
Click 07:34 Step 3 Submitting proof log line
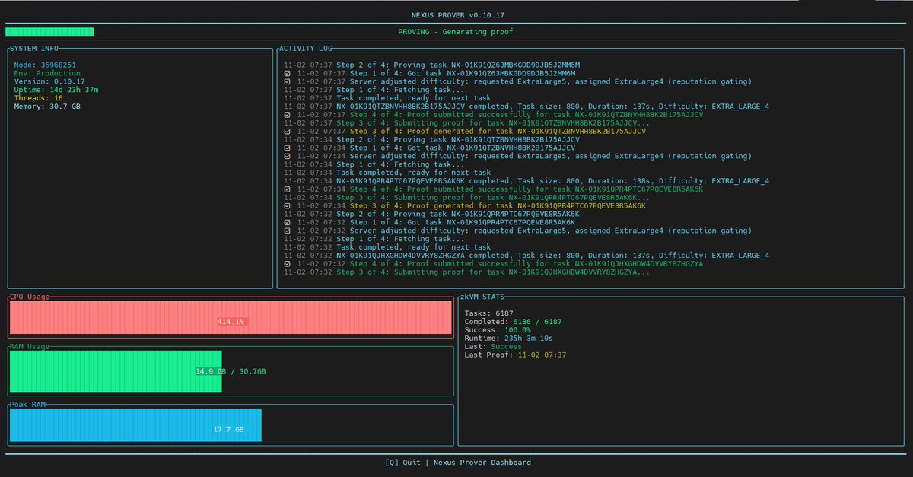[466, 198]
